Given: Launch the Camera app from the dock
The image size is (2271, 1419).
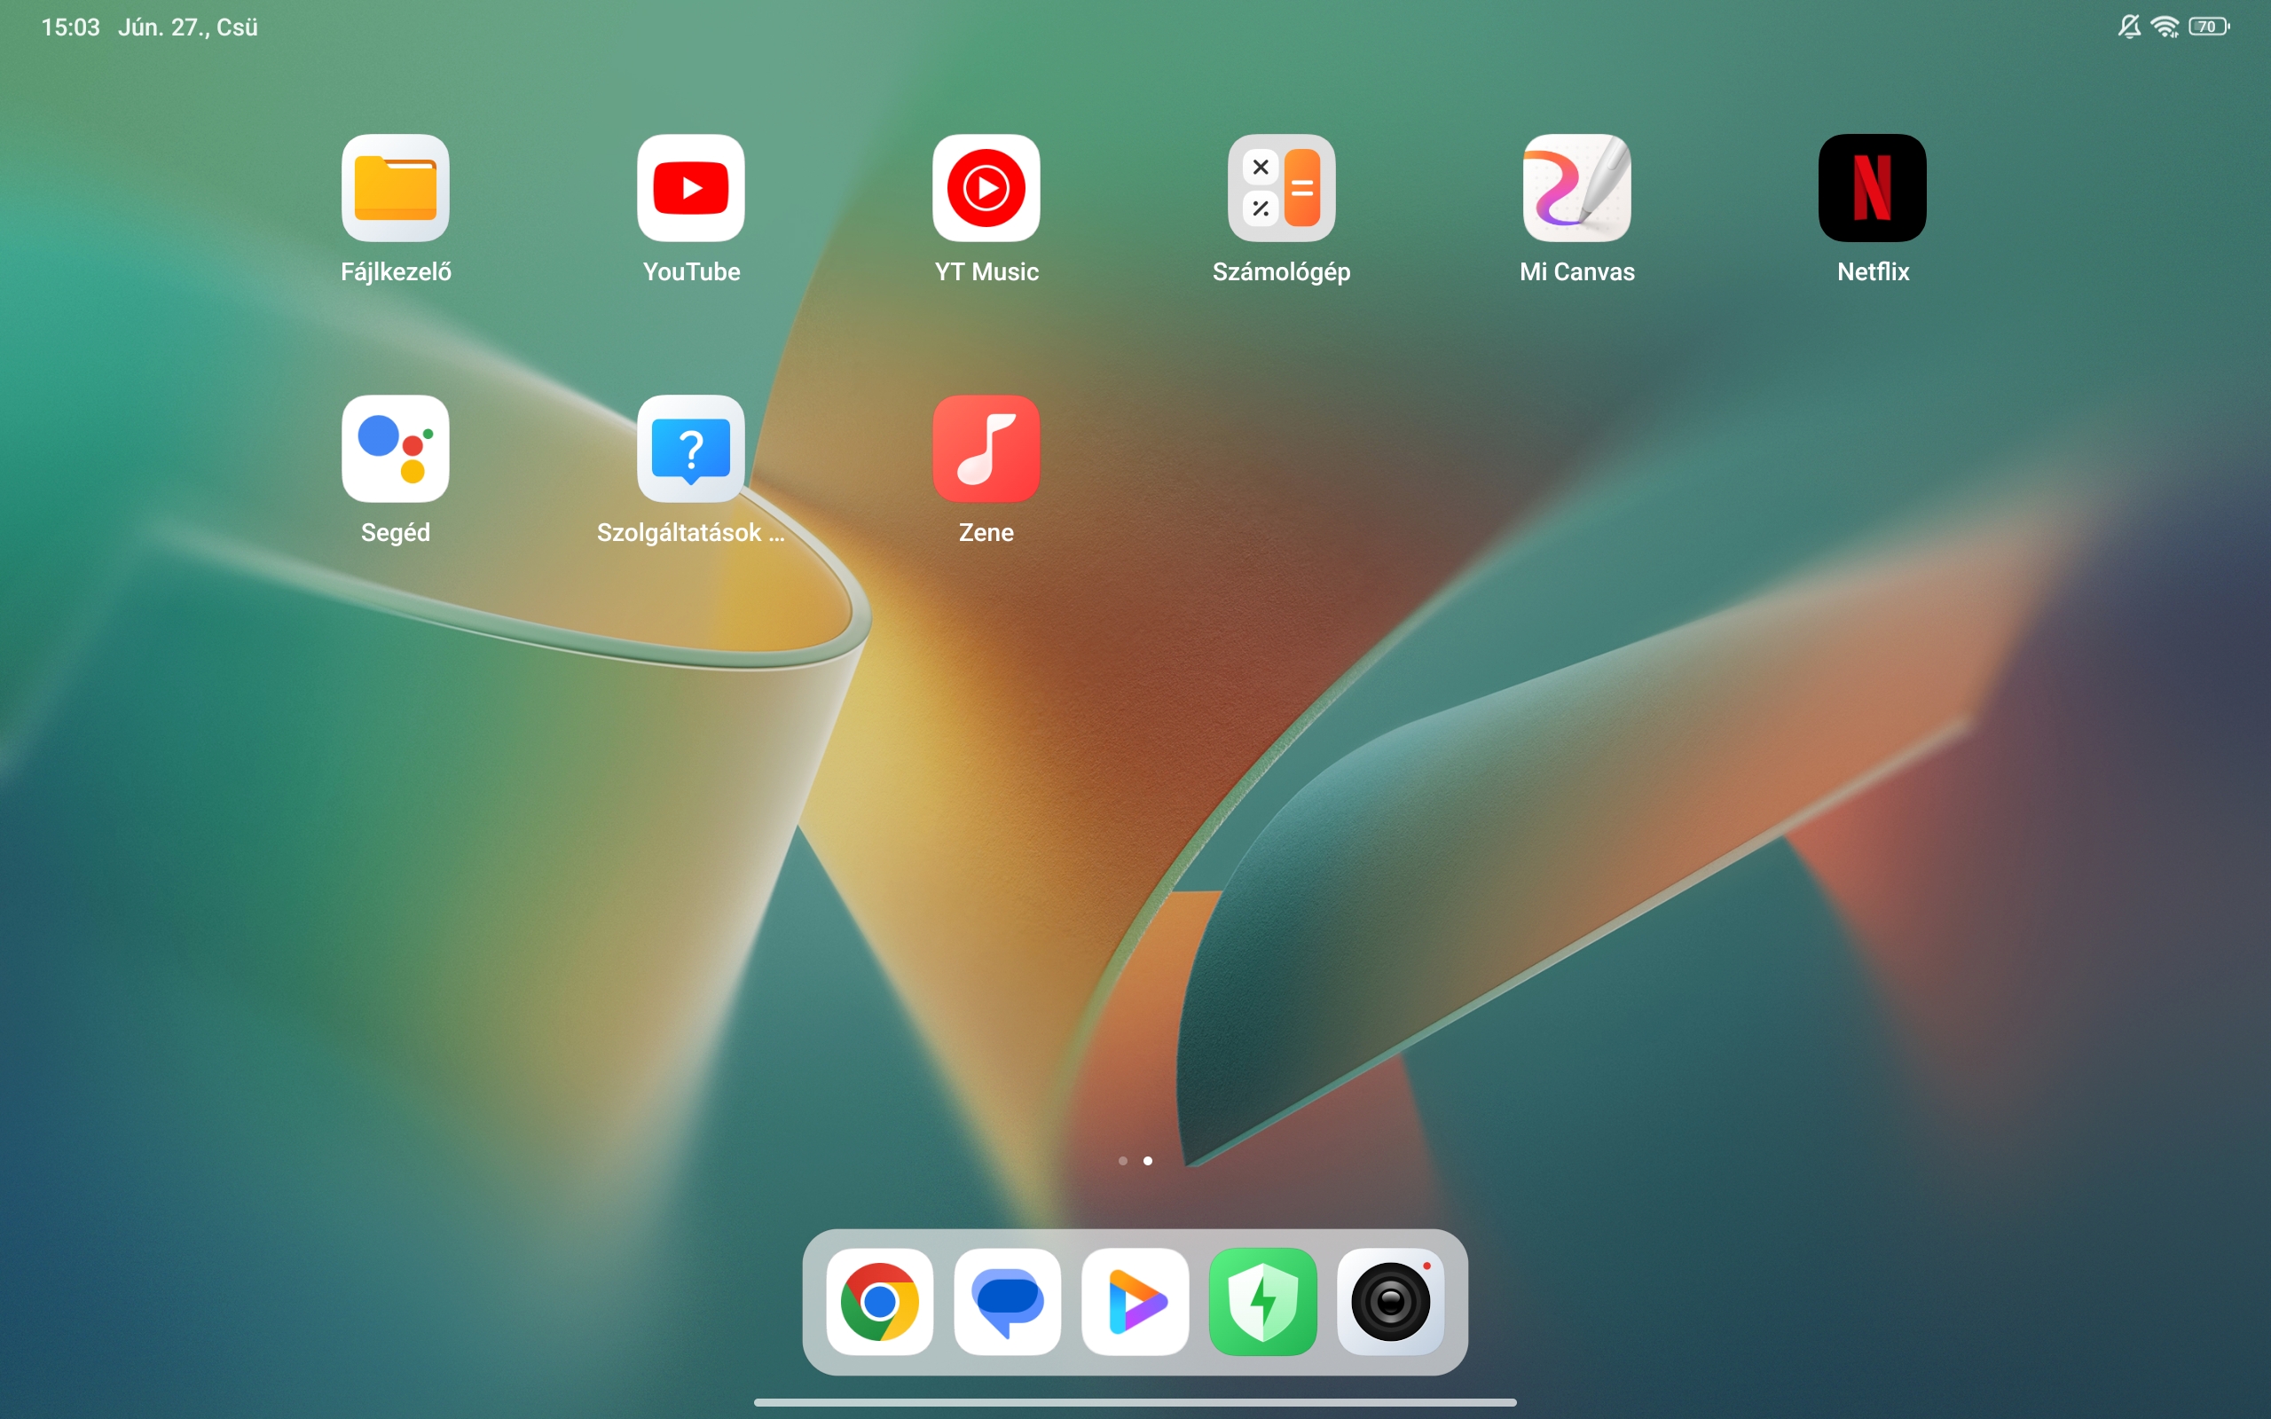Looking at the screenshot, I should point(1391,1302).
